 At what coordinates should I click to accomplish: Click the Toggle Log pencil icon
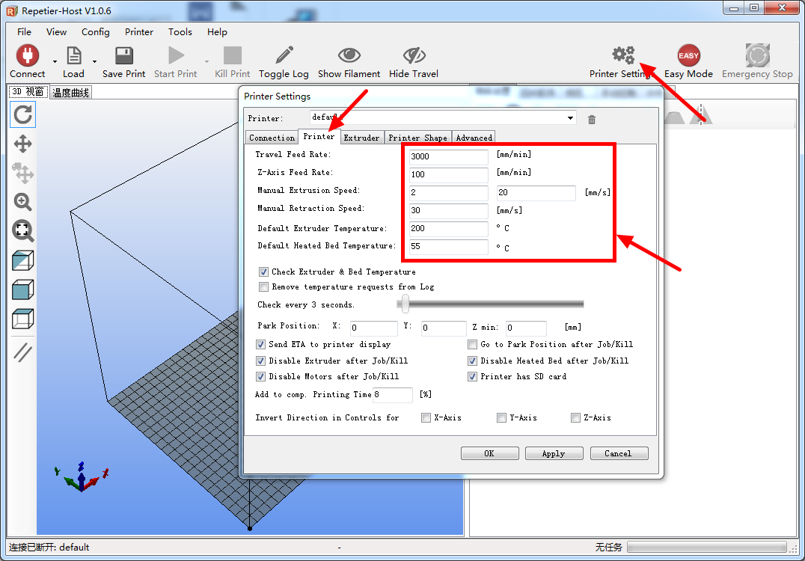[284, 56]
